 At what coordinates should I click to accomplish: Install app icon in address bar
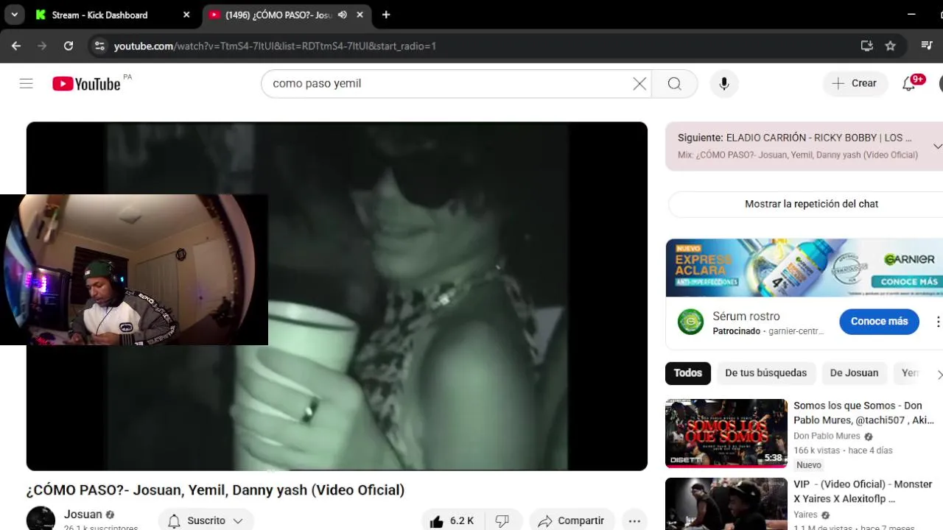(x=866, y=46)
